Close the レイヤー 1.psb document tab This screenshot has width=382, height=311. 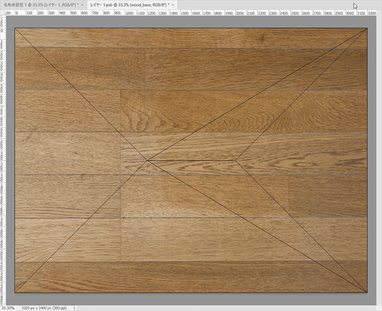coord(173,4)
